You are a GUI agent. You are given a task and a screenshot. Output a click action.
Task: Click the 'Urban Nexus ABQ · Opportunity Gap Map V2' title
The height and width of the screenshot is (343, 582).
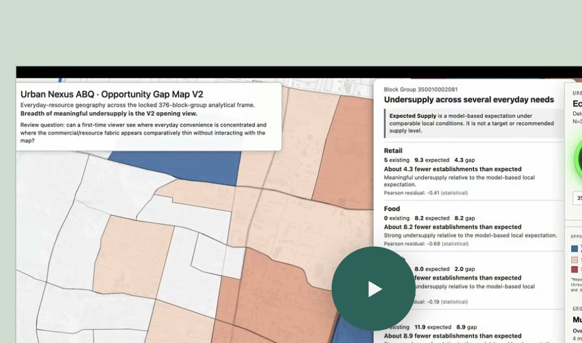[112, 94]
